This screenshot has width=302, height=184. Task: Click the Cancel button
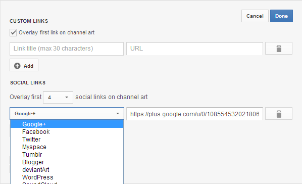[255, 16]
